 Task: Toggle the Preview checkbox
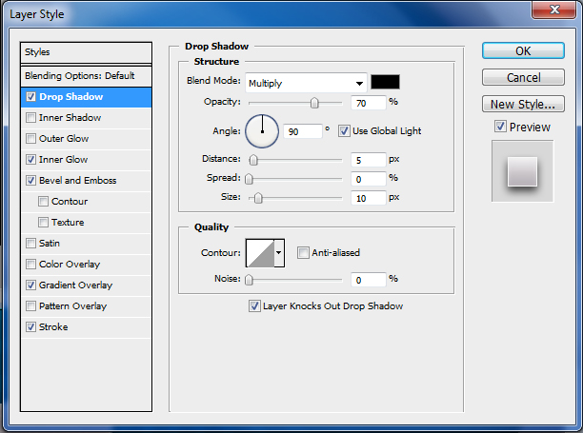500,127
